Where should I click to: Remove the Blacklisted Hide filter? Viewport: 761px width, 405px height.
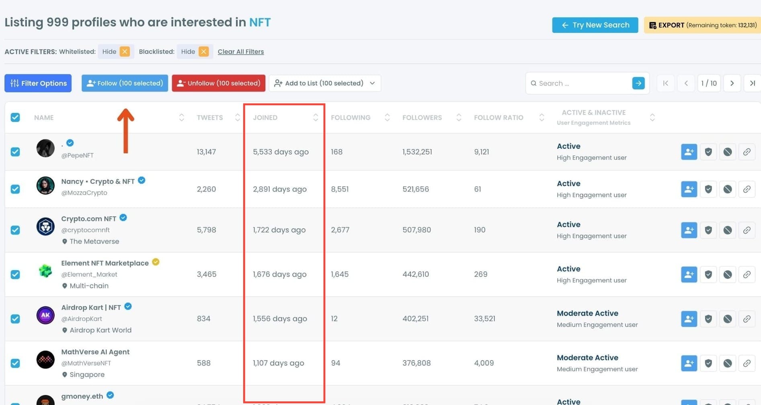coord(204,51)
